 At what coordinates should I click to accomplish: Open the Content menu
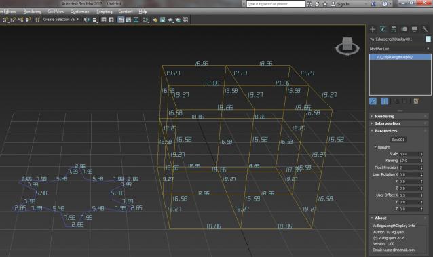[x=126, y=12]
